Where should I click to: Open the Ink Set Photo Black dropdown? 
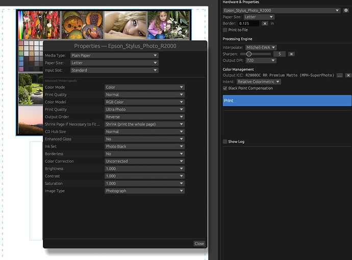(144, 147)
